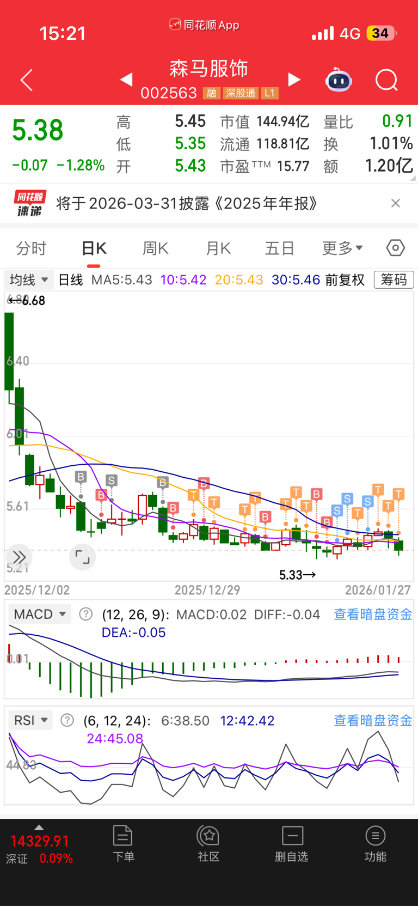418x906 pixels.
Task: Open chart settings hexagon icon
Action: tap(396, 248)
